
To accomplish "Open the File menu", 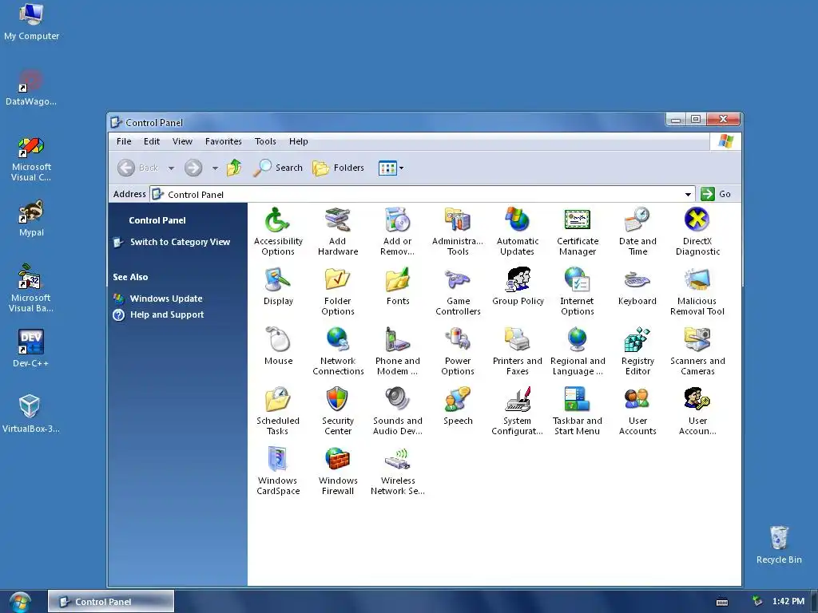I will click(x=124, y=141).
